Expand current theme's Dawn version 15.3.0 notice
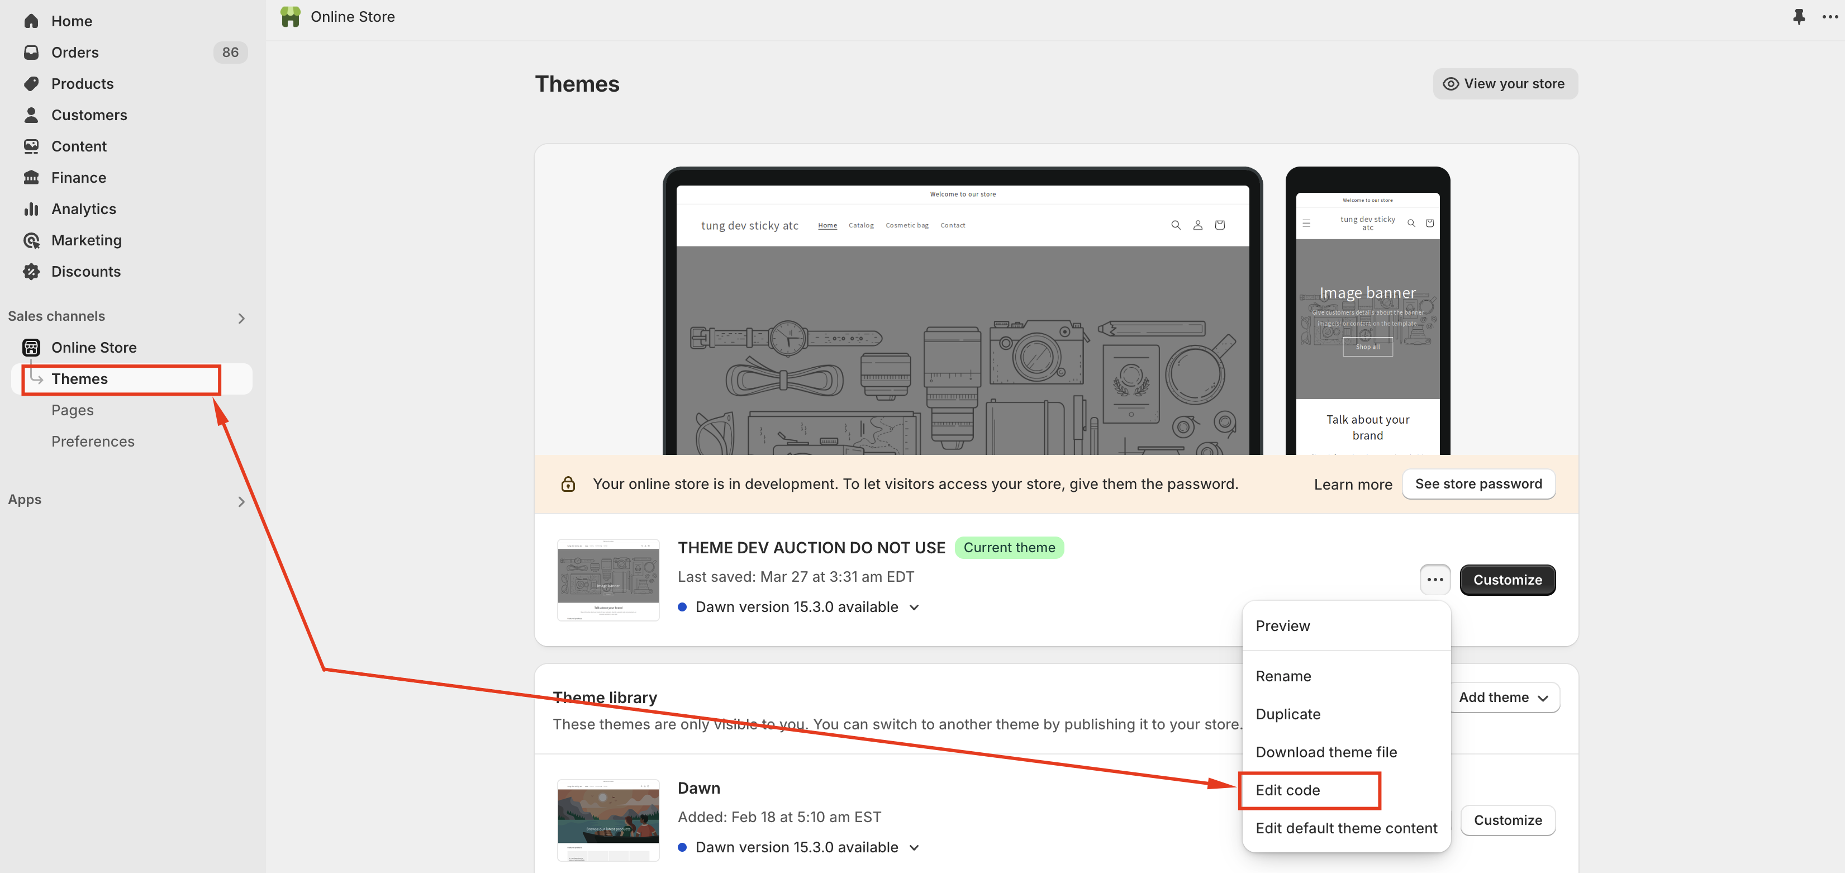This screenshot has width=1845, height=873. pyautogui.click(x=914, y=608)
